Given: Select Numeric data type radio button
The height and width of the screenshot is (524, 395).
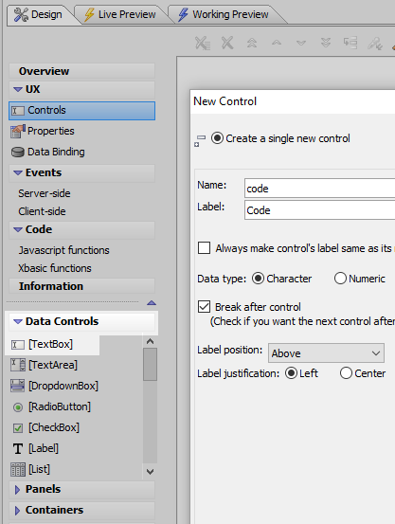Looking at the screenshot, I should (340, 279).
